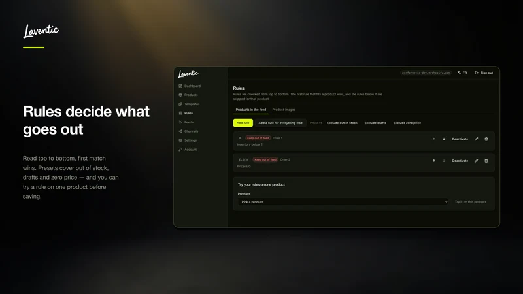Go to Templates menu item
Screen dimensions: 523x294
192,104
